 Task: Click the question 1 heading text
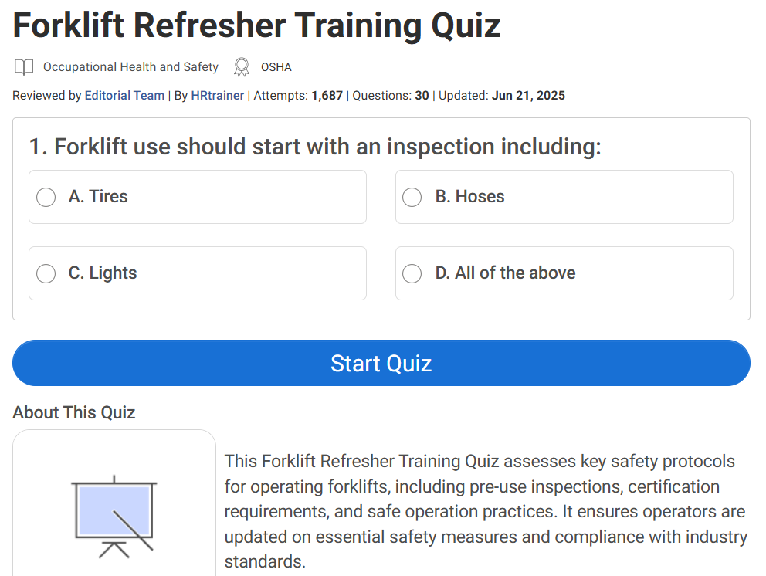tap(315, 147)
